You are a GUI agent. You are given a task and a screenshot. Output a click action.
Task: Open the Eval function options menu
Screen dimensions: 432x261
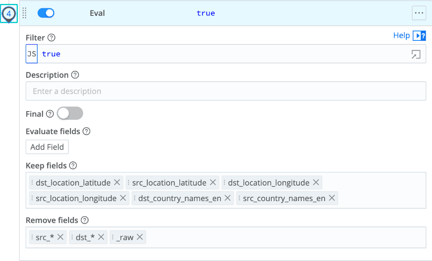(x=419, y=13)
